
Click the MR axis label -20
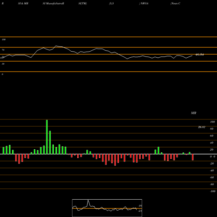tap(212, 164)
